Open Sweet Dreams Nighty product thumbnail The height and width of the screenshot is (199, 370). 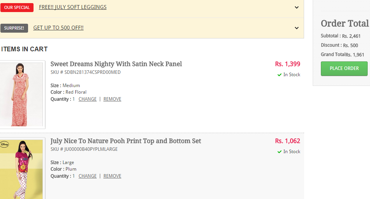coord(21,94)
